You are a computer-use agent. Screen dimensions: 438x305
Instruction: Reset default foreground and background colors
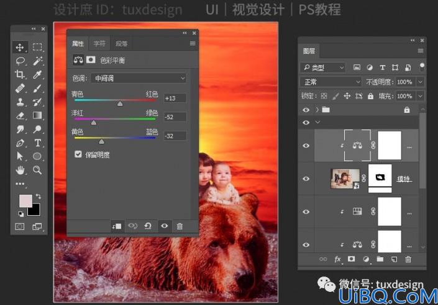point(21,214)
